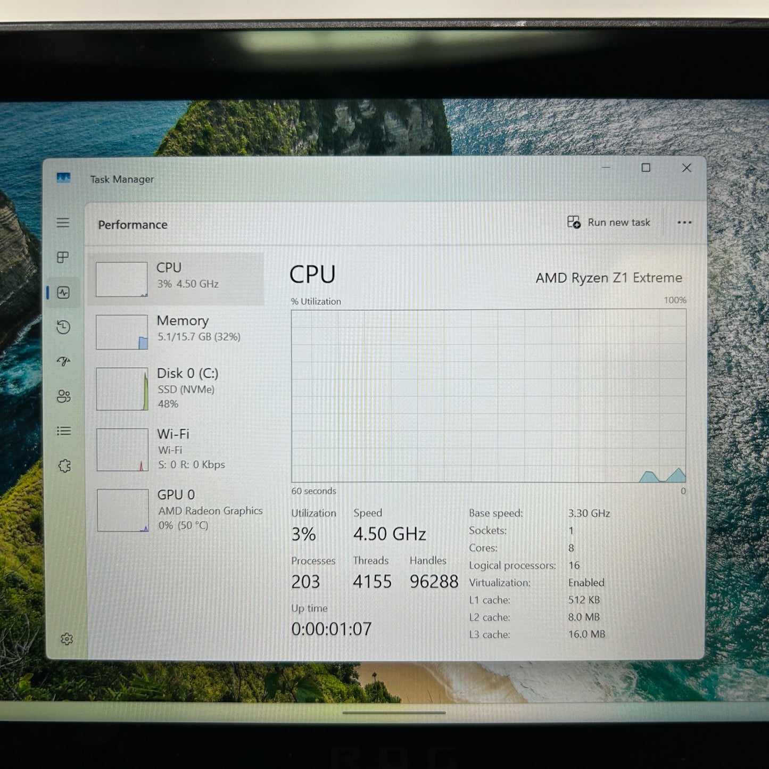The image size is (769, 769).
Task: Open the Services page icon
Action: pyautogui.click(x=64, y=466)
